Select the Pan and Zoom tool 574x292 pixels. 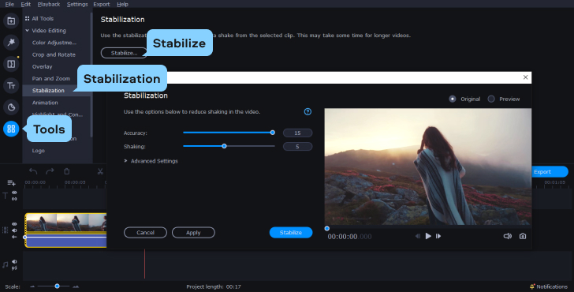click(x=51, y=78)
